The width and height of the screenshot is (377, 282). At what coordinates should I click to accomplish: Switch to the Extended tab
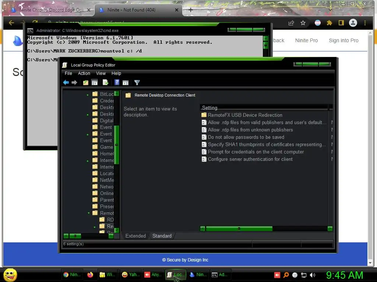coord(135,236)
